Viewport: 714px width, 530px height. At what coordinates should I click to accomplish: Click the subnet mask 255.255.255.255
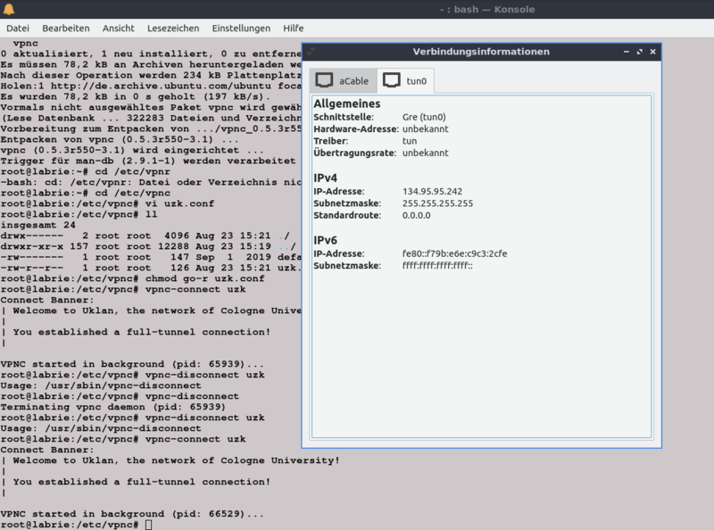437,203
